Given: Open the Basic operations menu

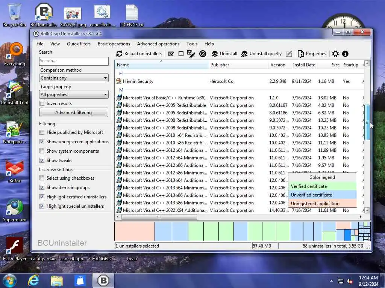Looking at the screenshot, I should point(114,44).
